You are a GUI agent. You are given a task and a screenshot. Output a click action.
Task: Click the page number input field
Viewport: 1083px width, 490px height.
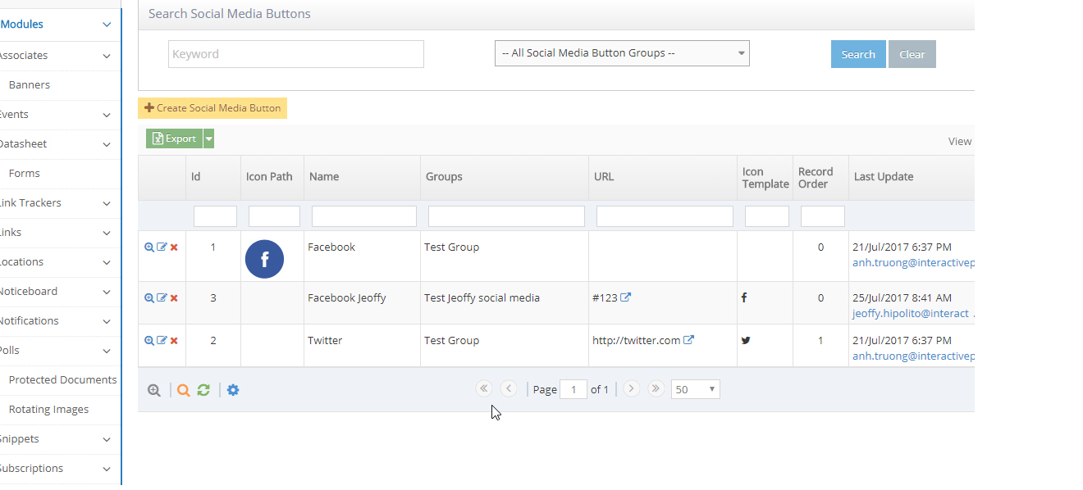click(x=573, y=388)
